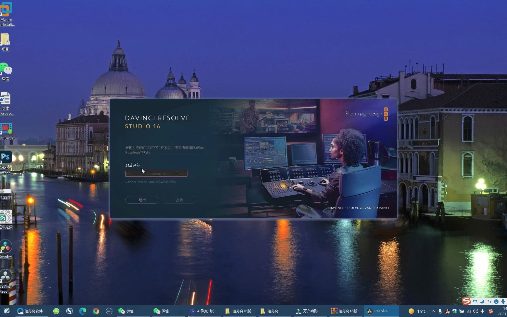This screenshot has width=507, height=317.
Task: Toggle 中 Chinese mode on Sogou floating bar
Action: point(475,301)
